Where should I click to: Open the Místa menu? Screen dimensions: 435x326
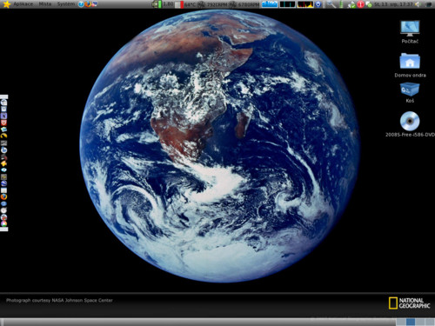point(45,4)
